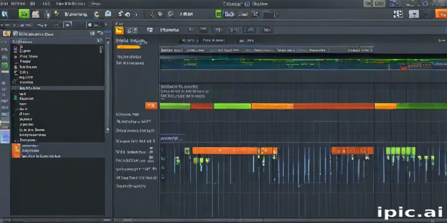Select the highlighted gray row in the browser list
Screen dimensions: 447x223
tap(58, 88)
